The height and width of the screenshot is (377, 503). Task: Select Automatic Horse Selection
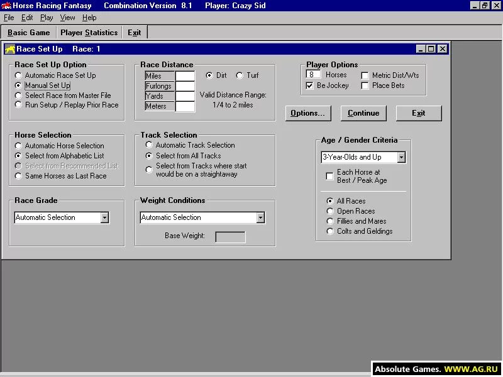tap(18, 146)
